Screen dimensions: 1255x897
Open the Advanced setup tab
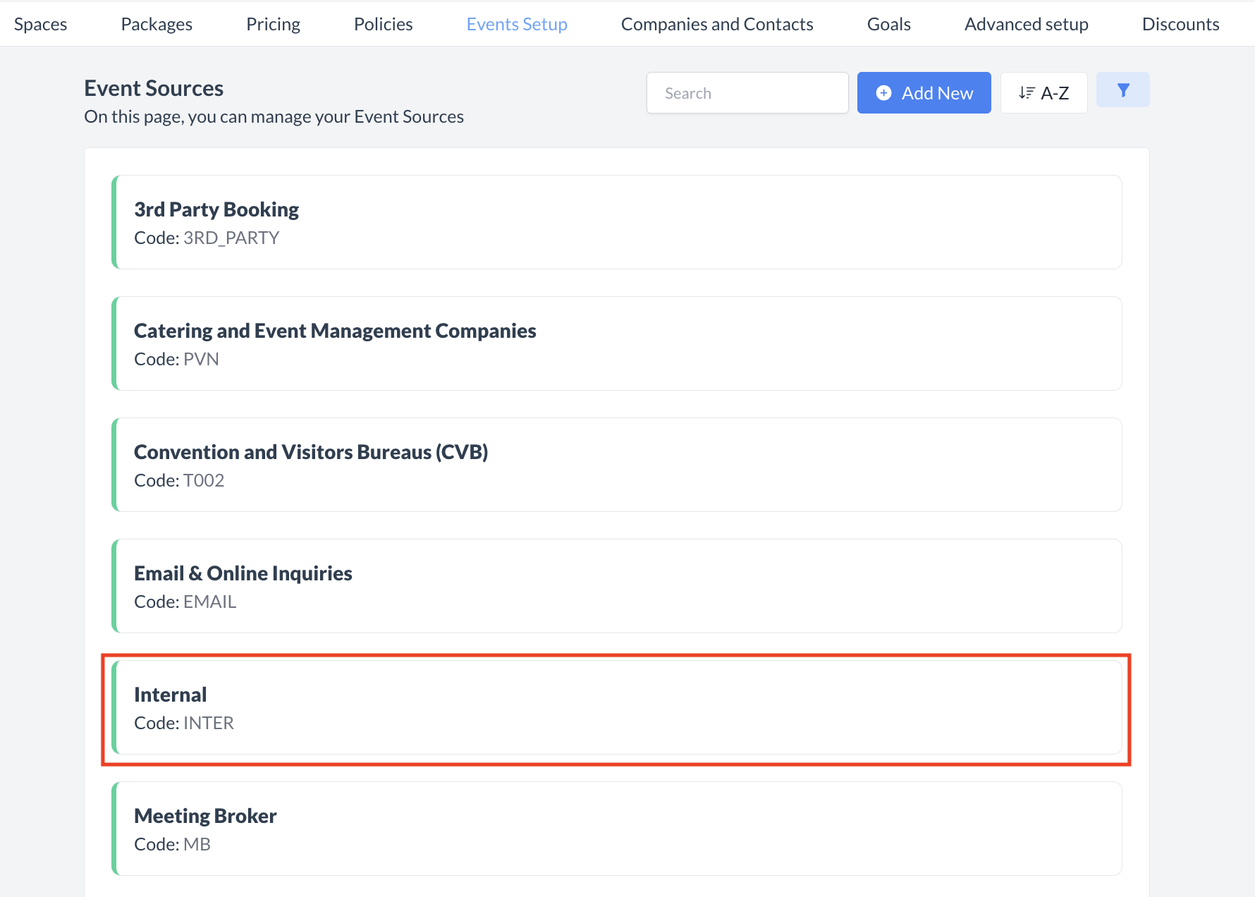(1026, 24)
